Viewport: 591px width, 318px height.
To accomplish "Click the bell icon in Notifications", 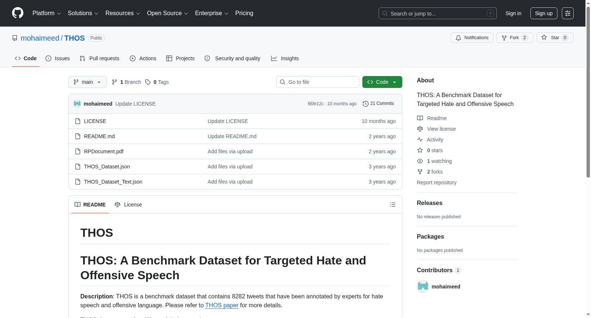I will pos(458,38).
